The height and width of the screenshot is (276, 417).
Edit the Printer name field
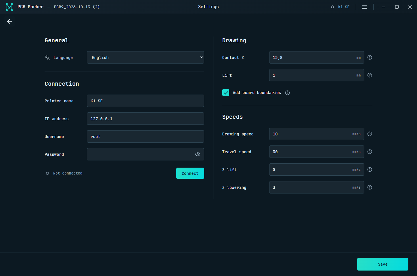[x=146, y=101]
